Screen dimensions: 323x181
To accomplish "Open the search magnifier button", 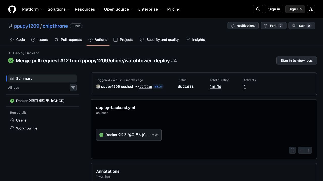I will pos(258,9).
